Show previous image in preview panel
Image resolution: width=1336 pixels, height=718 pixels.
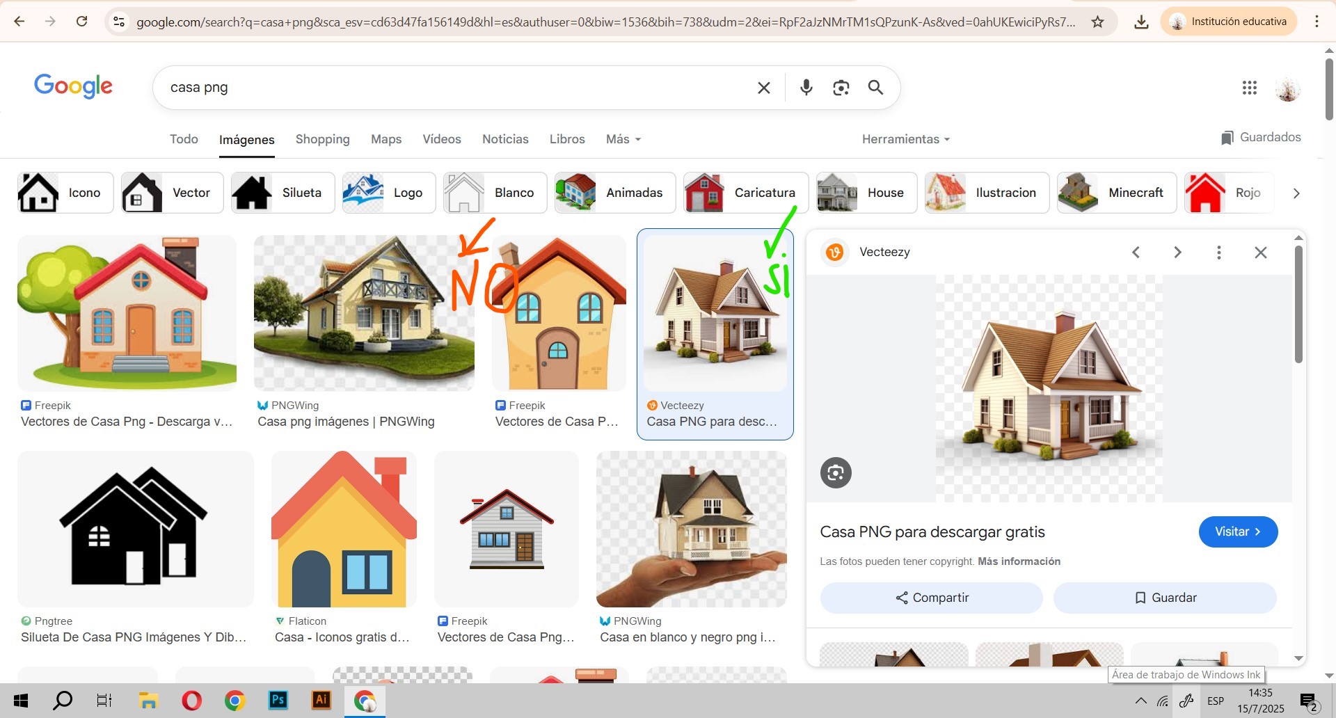[x=1136, y=253]
